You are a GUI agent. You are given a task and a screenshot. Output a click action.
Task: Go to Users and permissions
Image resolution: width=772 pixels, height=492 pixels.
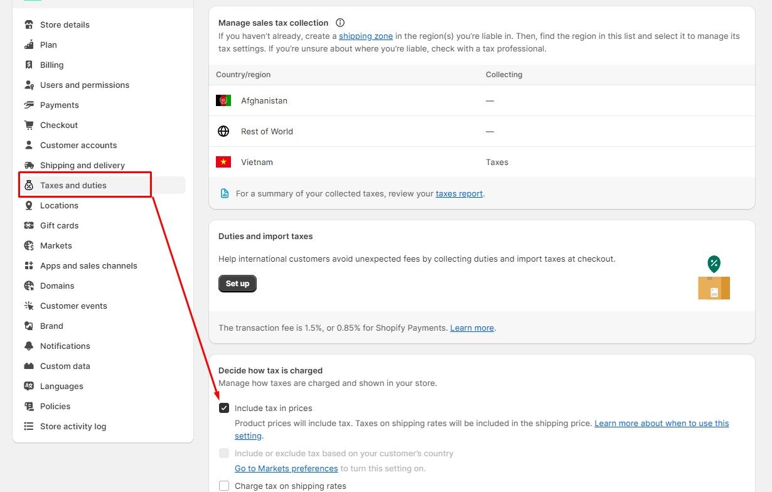(85, 85)
